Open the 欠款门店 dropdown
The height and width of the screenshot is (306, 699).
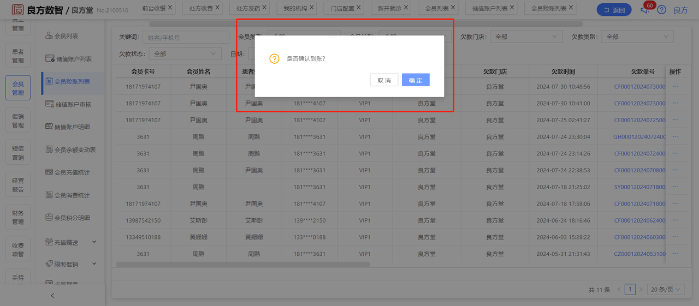[526, 37]
